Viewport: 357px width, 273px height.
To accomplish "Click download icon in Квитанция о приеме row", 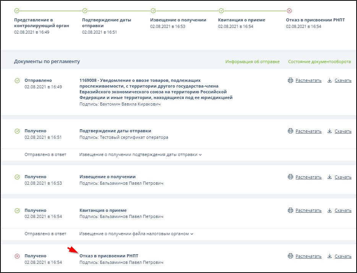I will tap(330, 211).
